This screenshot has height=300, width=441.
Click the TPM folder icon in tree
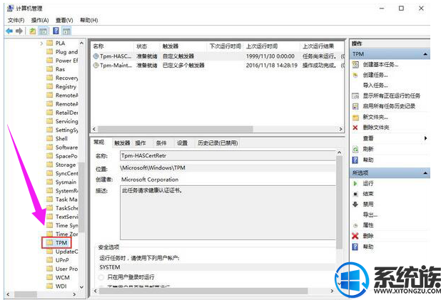[x=49, y=242]
